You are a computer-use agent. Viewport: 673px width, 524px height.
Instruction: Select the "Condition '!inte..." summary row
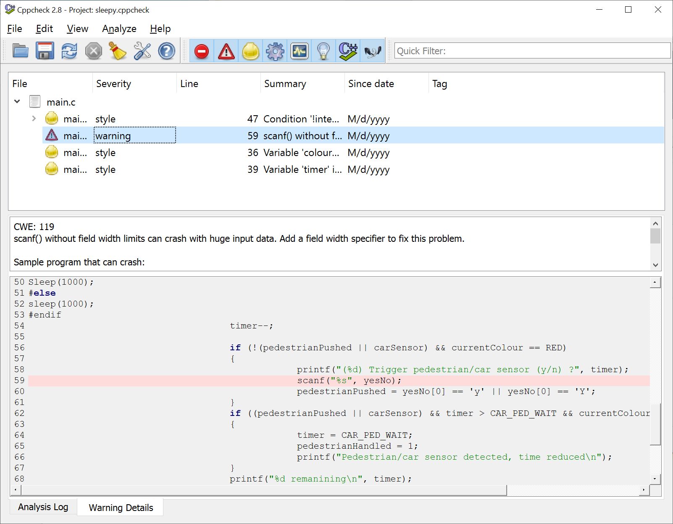[x=301, y=119]
